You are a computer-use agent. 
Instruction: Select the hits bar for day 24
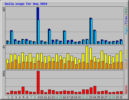(x=94, y=37)
